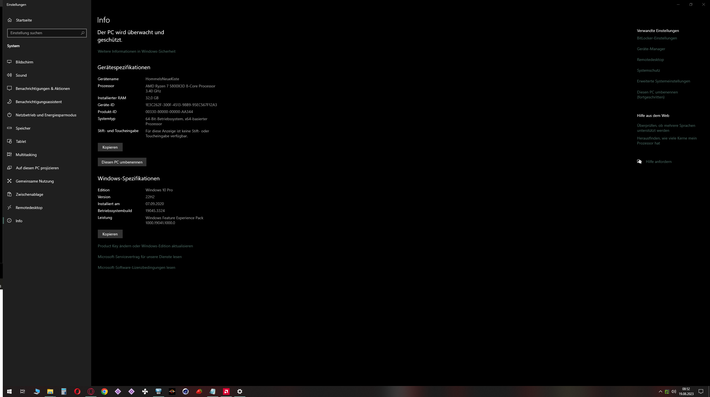The height and width of the screenshot is (397, 710).
Task: Click Hilfe anfordern help icon
Action: tap(639, 162)
